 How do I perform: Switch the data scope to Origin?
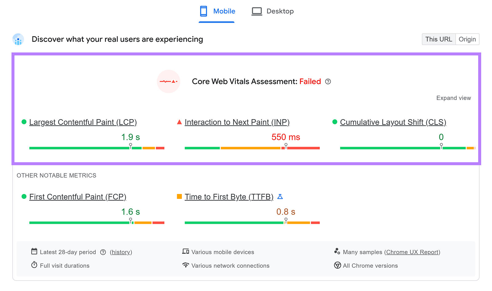point(467,39)
